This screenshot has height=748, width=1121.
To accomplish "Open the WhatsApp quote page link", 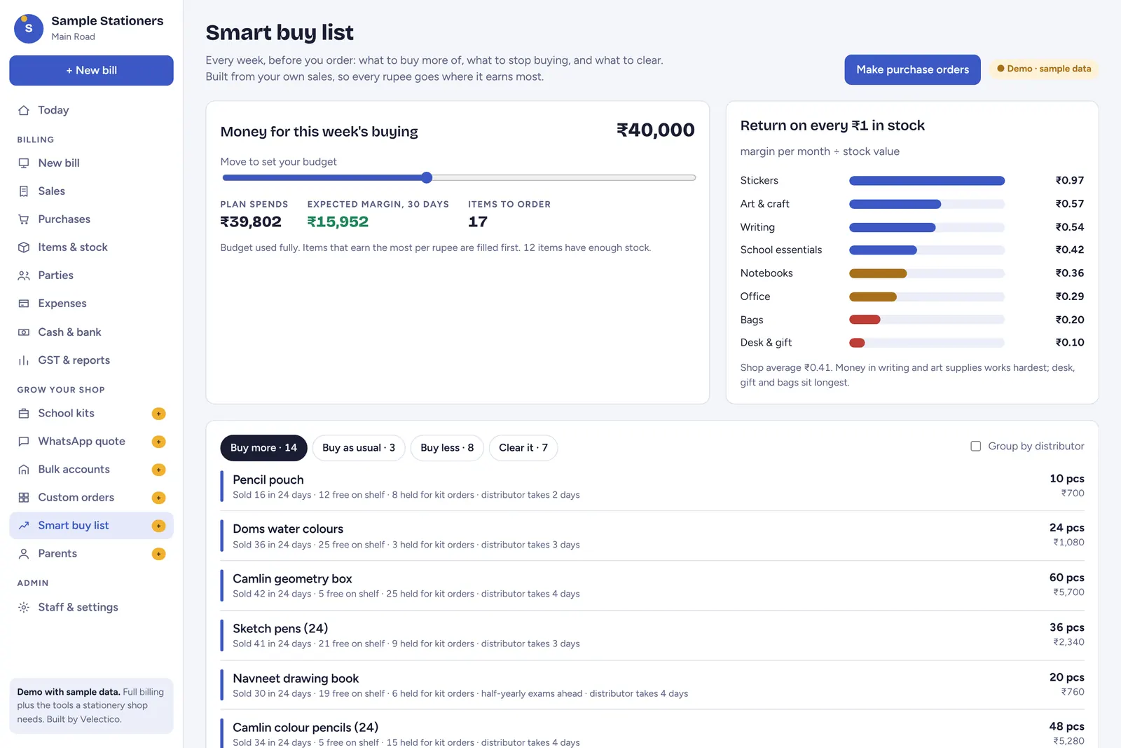I will [91, 442].
